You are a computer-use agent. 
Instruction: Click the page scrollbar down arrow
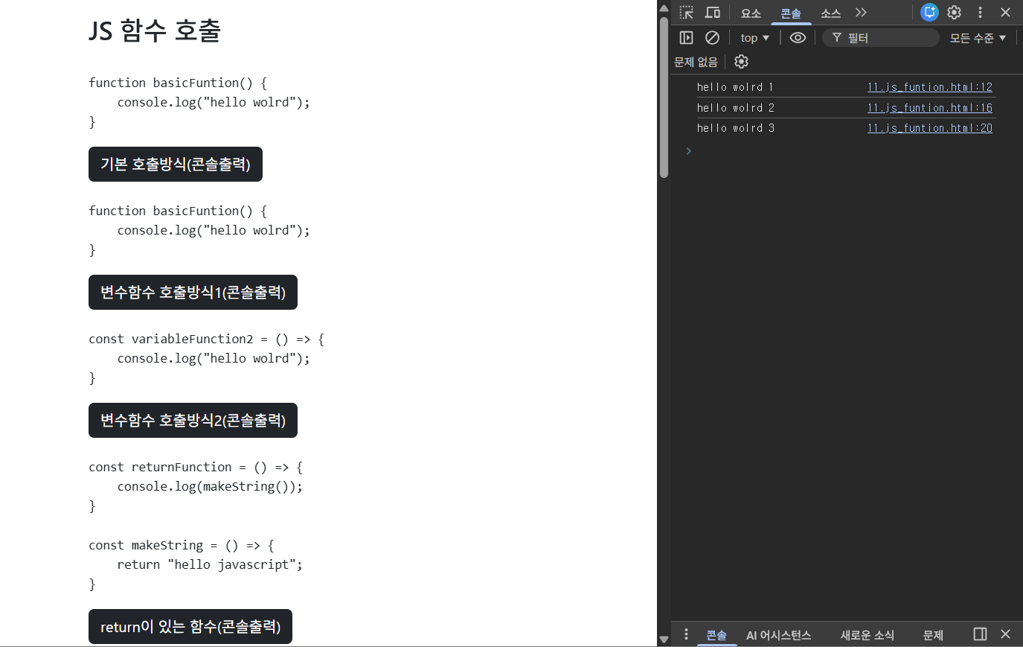pyautogui.click(x=664, y=640)
